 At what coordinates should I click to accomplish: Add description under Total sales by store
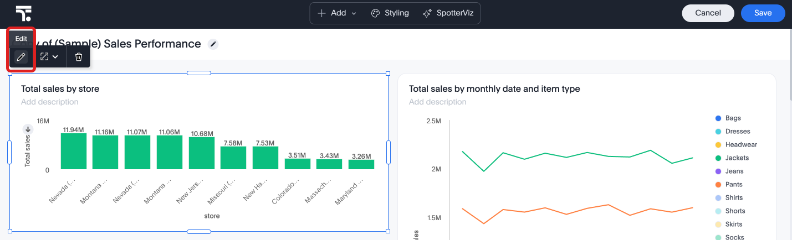coord(50,102)
